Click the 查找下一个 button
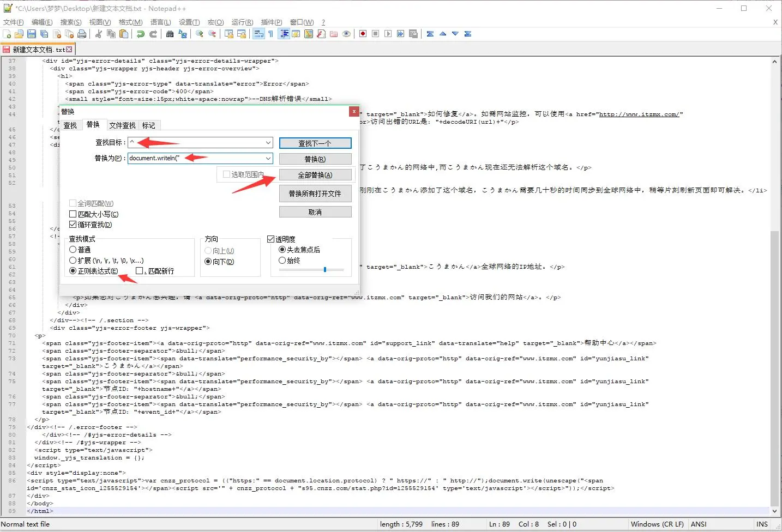Viewport: 782px width, 532px height. [x=315, y=143]
